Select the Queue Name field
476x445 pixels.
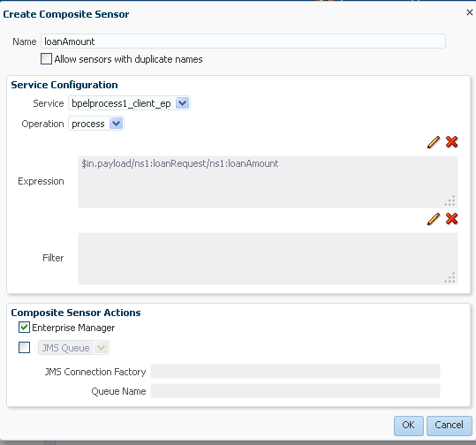[x=295, y=390]
